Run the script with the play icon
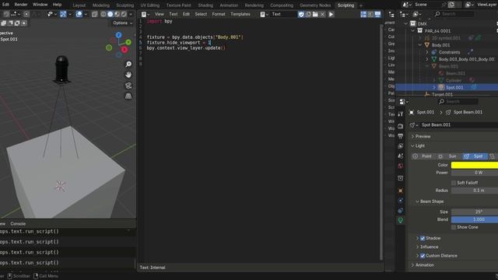The width and height of the screenshot is (498, 280). (x=331, y=14)
